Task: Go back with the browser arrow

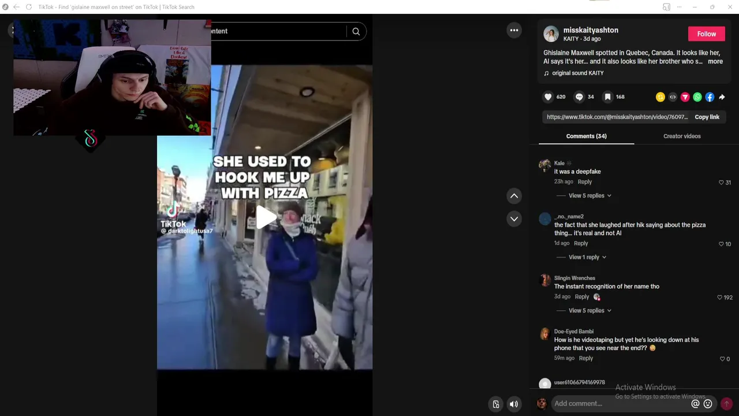Action: click(16, 7)
